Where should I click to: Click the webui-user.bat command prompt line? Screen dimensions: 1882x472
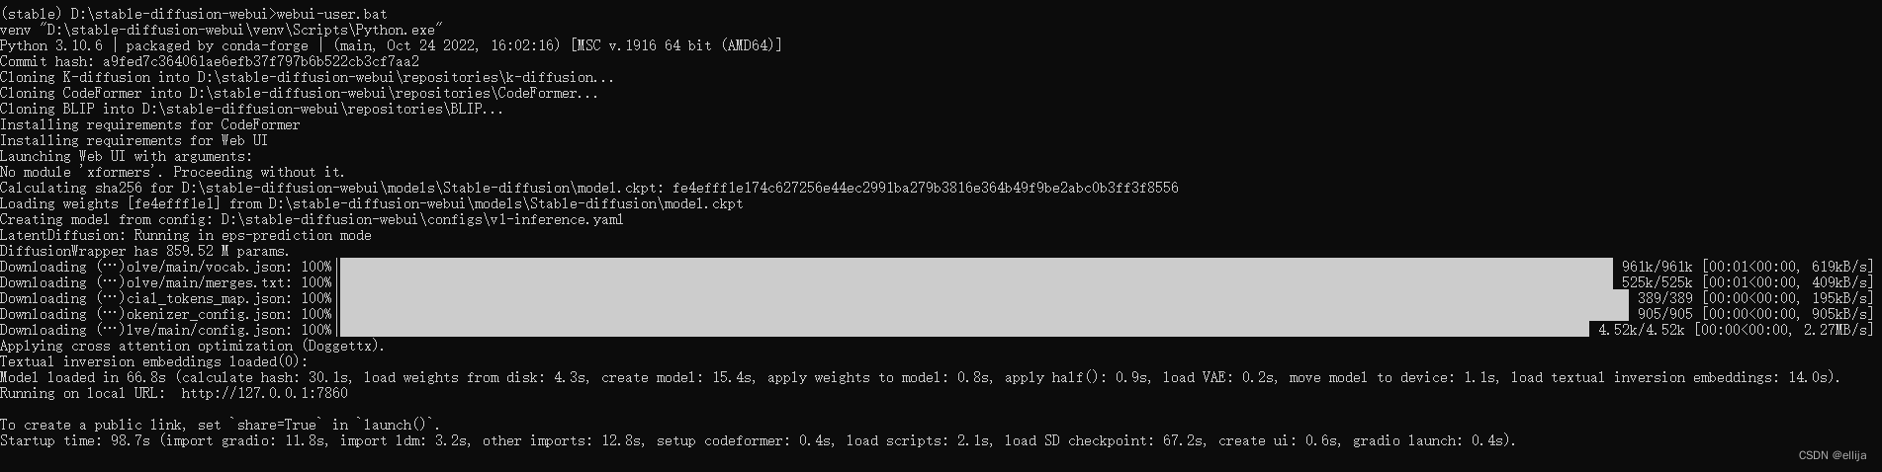(x=194, y=14)
